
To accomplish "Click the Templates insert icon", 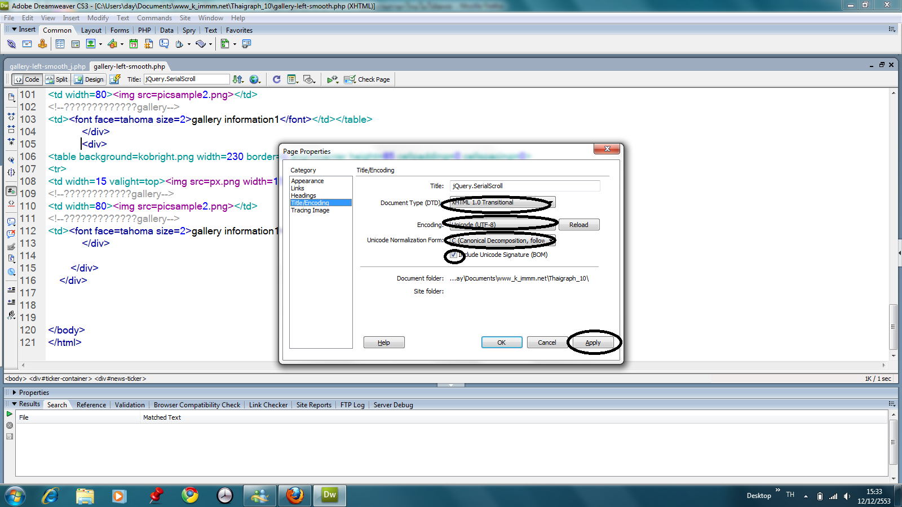I will pyautogui.click(x=225, y=44).
